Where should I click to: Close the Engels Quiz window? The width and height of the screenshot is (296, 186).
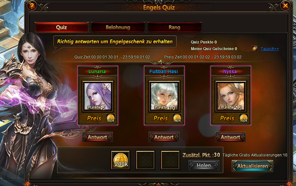(285, 6)
